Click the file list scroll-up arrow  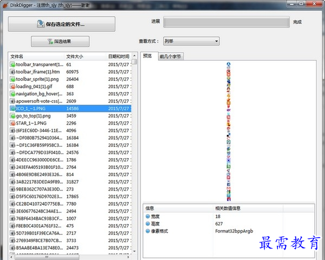(134, 56)
